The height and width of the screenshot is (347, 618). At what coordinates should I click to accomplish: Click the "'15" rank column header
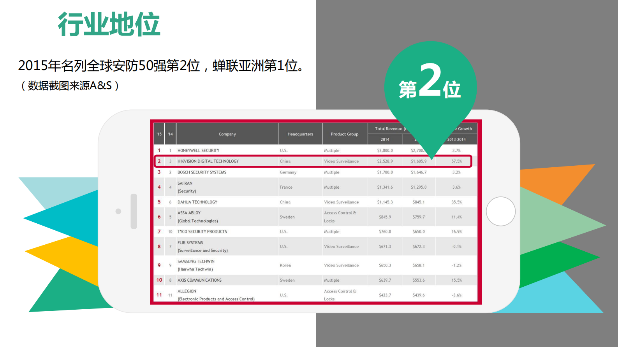[159, 134]
